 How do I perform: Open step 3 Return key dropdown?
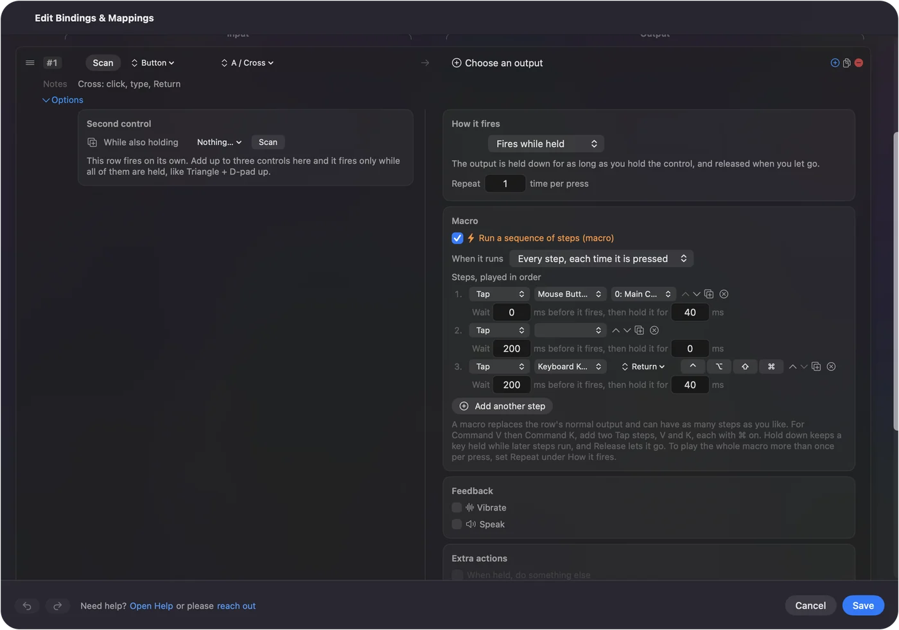coord(643,367)
